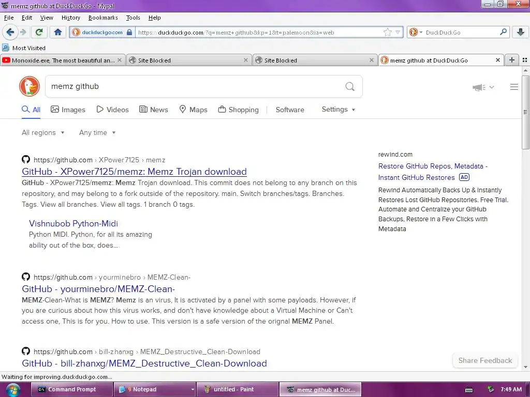Screen dimensions: 530x397
Task: Click the DuckDuckGo duck logo
Action: coord(30,86)
